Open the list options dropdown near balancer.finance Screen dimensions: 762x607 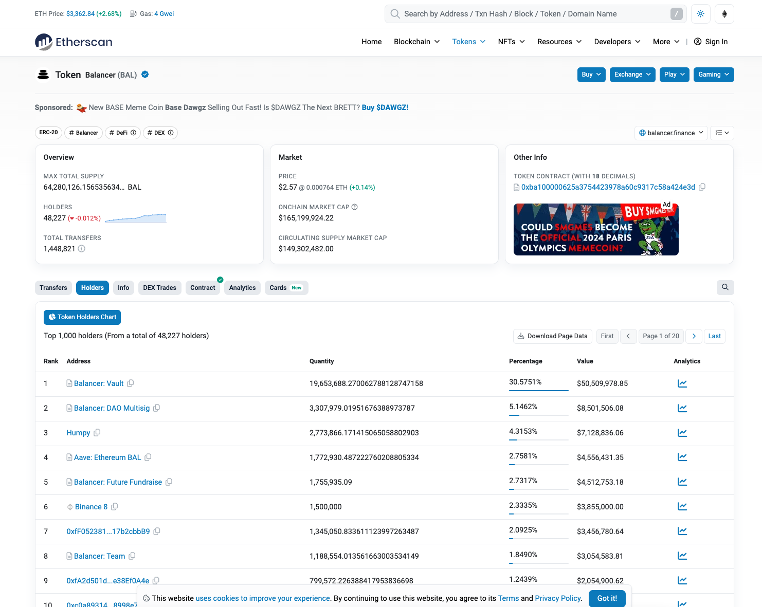click(x=722, y=133)
